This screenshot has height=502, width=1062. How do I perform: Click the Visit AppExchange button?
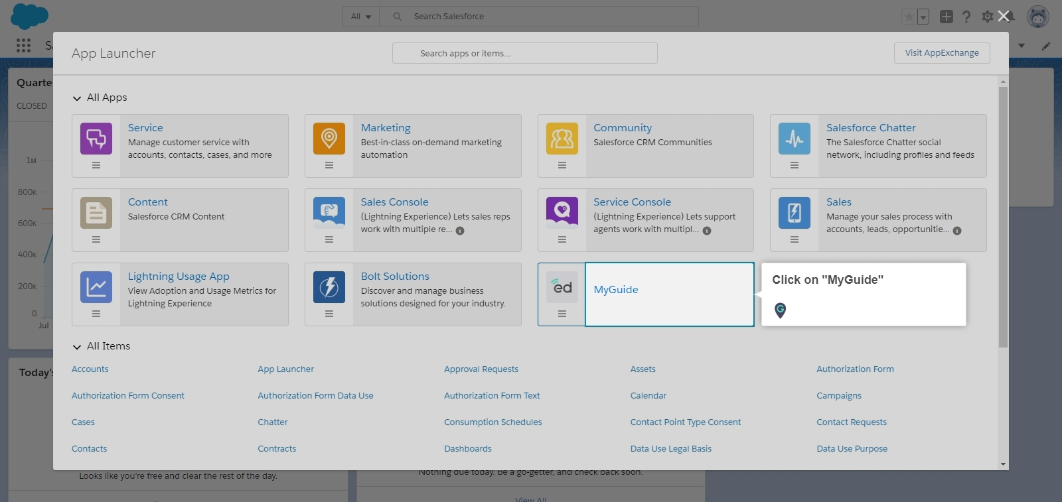[x=942, y=53]
